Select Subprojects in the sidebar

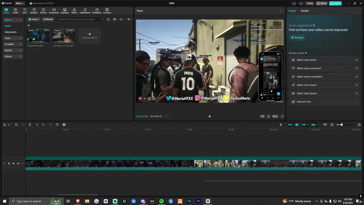(x=11, y=32)
